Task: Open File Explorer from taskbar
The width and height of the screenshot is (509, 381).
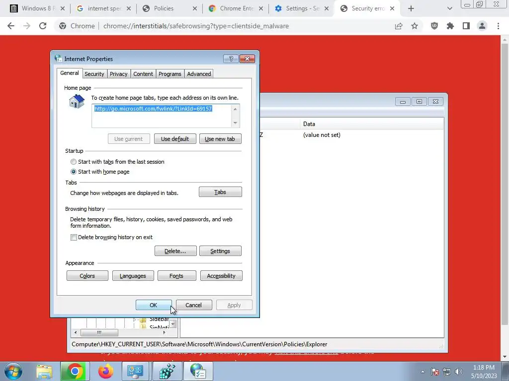Action: coord(44,371)
